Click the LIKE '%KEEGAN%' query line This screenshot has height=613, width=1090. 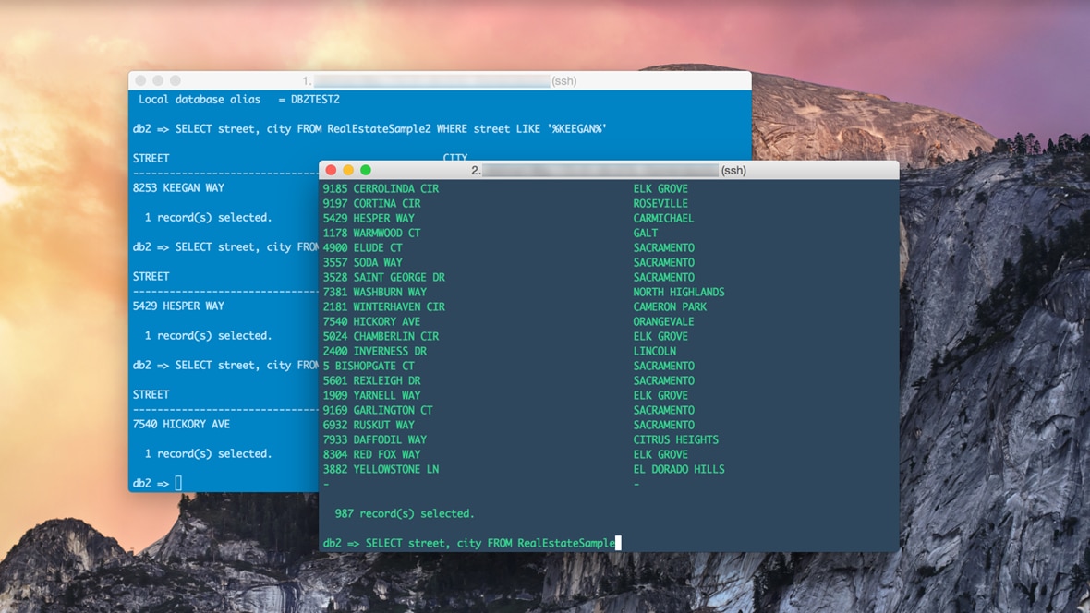tap(369, 128)
